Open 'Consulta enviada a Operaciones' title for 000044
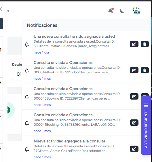This screenshot has width=152, height=162. click(63, 62)
